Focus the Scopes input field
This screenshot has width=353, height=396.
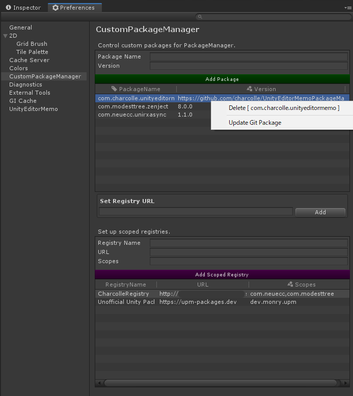[x=249, y=261]
